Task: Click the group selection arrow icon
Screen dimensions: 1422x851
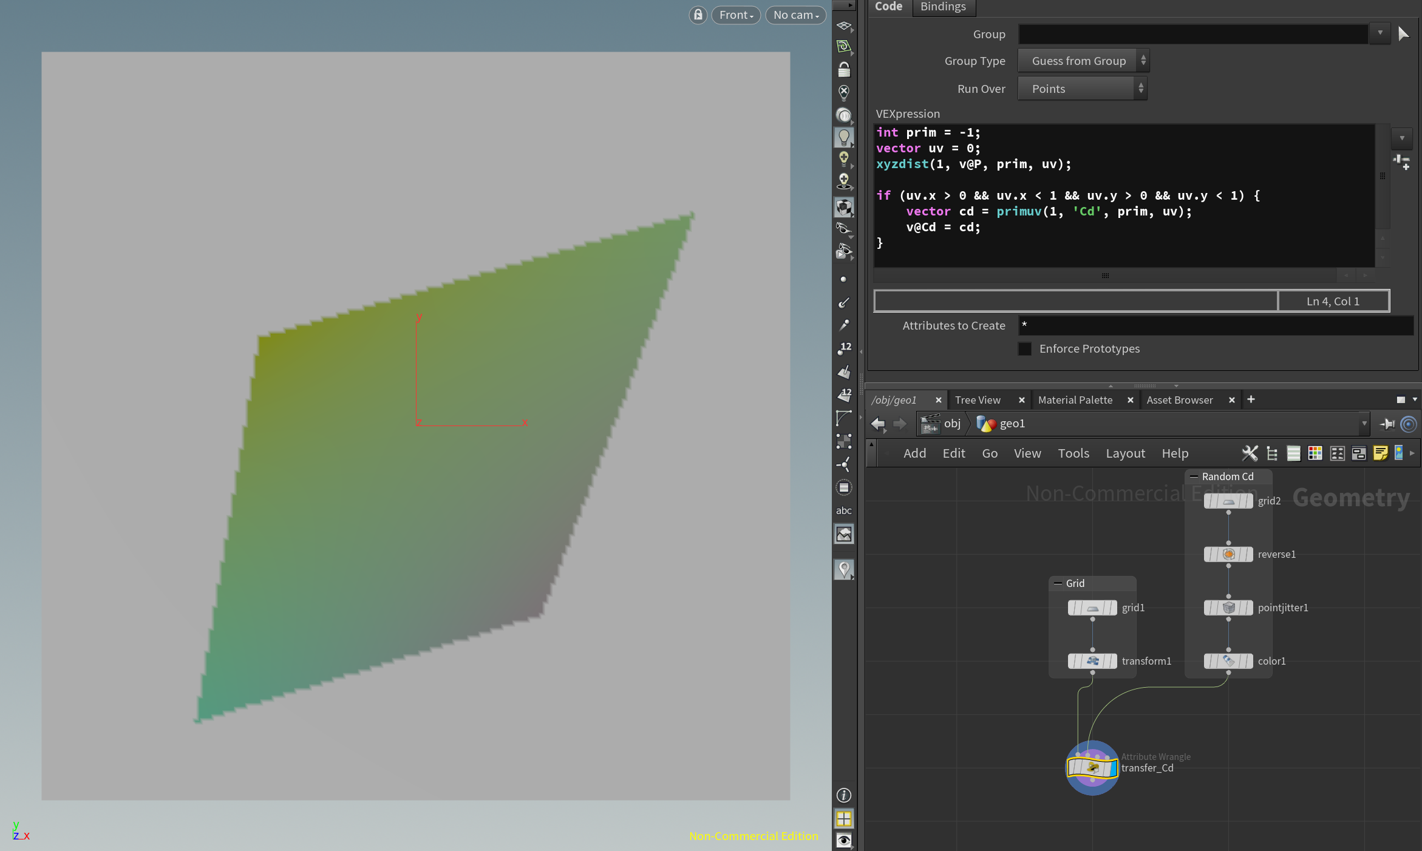Action: (x=1403, y=33)
